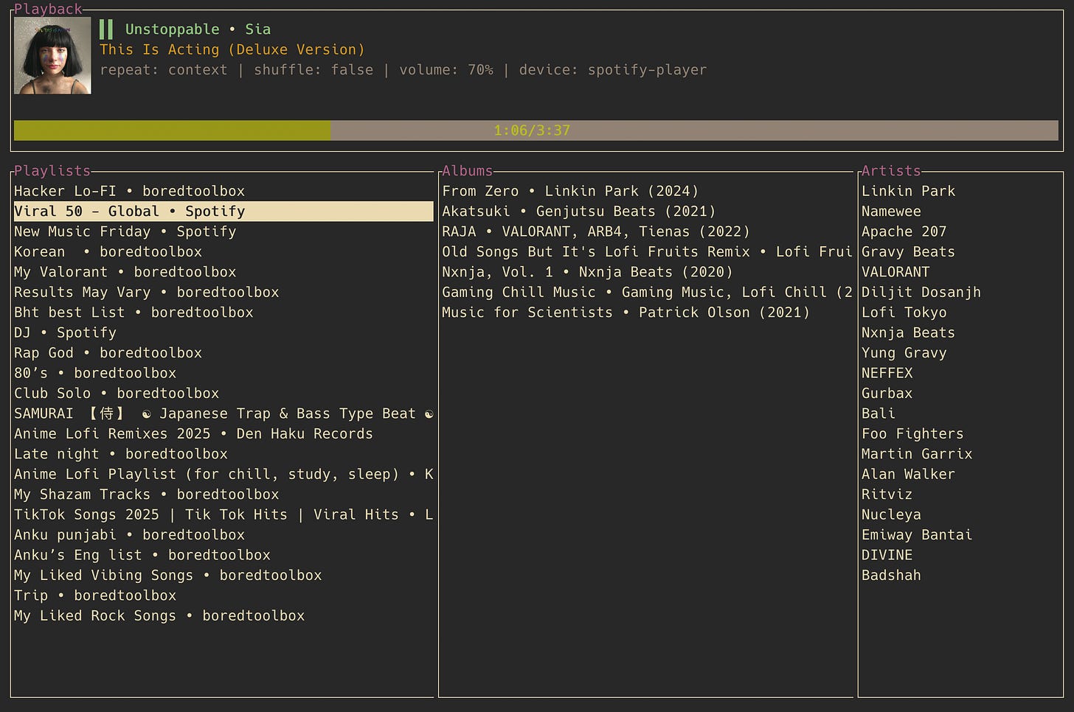The width and height of the screenshot is (1074, 712).
Task: Open 'My Liked Vibing Songs' playlist
Action: [x=168, y=576]
